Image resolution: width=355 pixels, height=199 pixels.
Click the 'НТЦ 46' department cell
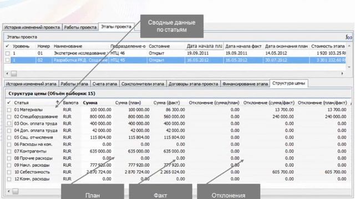(118, 53)
